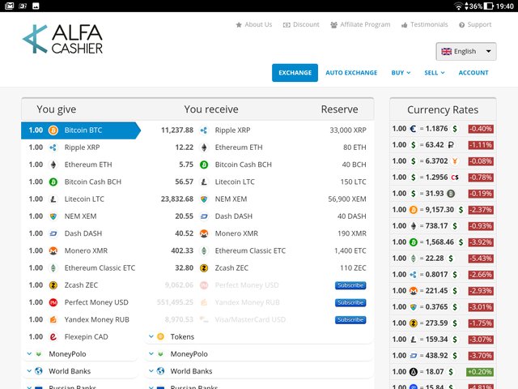The height and width of the screenshot is (389, 518).
Task: Choose Zcash icon in You receive
Action: point(204,268)
